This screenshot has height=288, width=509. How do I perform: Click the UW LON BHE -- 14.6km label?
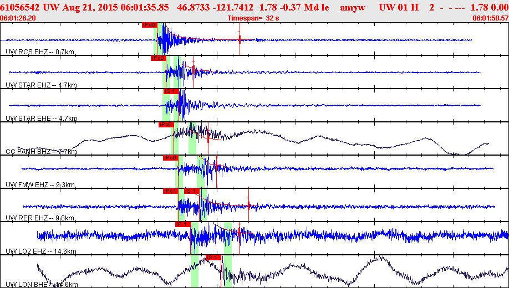point(42,285)
